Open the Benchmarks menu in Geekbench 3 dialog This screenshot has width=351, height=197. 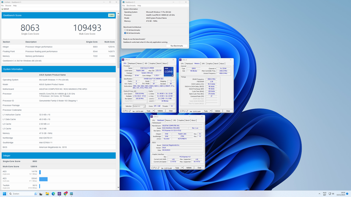[x=131, y=5]
